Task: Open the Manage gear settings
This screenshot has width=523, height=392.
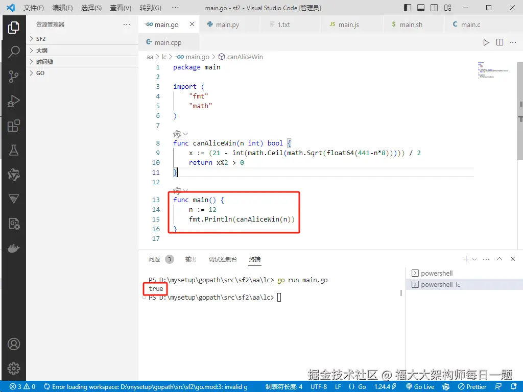Action: 14,369
